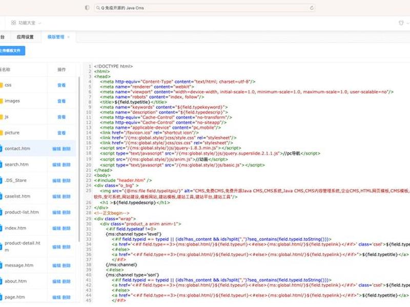Select the product-detail.htm file name
This screenshot has height=307, width=410.
pyautogui.click(x=23, y=247)
